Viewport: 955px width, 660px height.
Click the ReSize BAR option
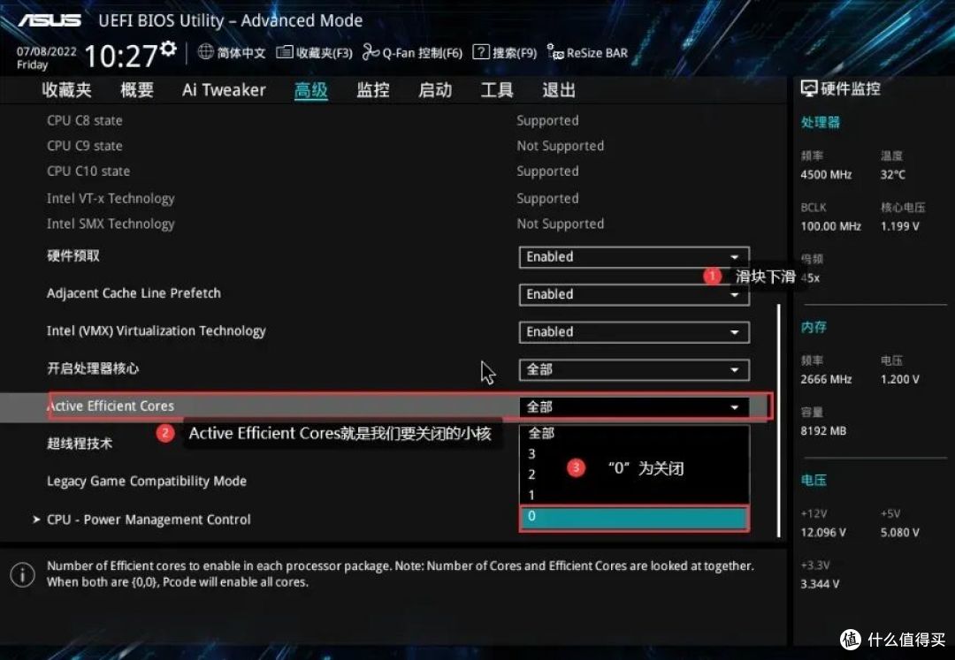(x=587, y=53)
